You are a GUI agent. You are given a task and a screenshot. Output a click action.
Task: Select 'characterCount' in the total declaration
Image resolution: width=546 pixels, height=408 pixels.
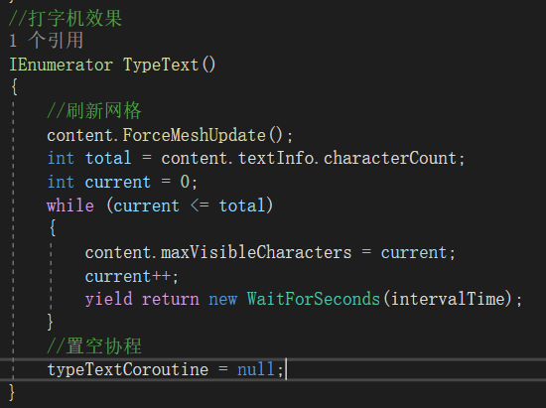coord(390,159)
